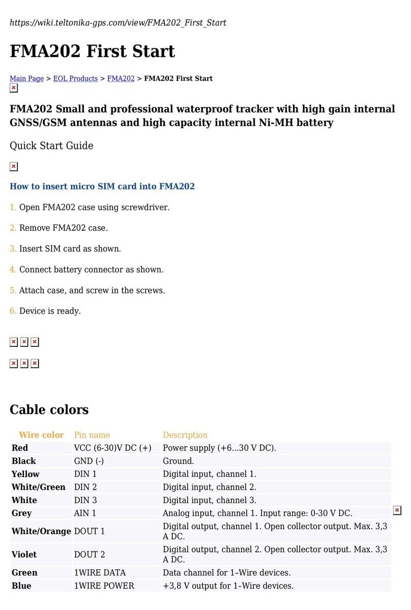Click the 'How to insert micro SIM card' heading
This screenshot has width=411, height=610.
tap(102, 186)
